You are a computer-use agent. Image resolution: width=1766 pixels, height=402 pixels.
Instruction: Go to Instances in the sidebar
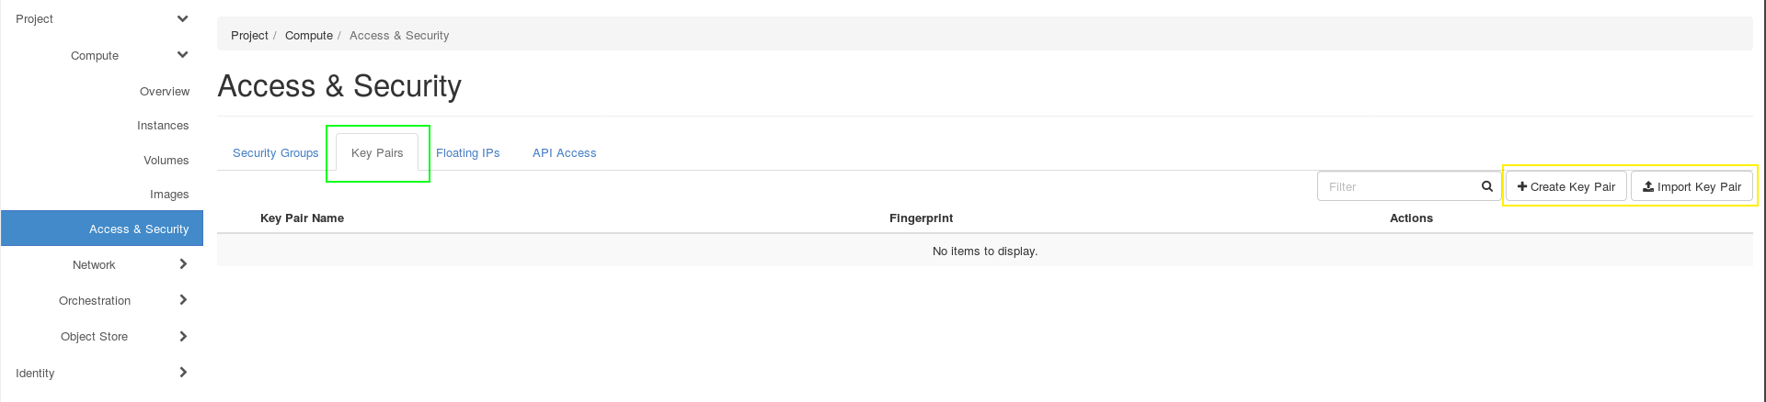[163, 126]
